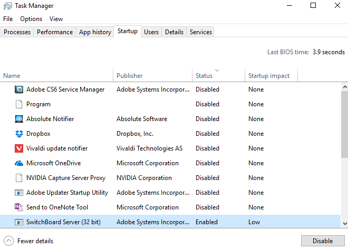
Task: Click the scrollbar down arrow
Action: tap(345, 223)
